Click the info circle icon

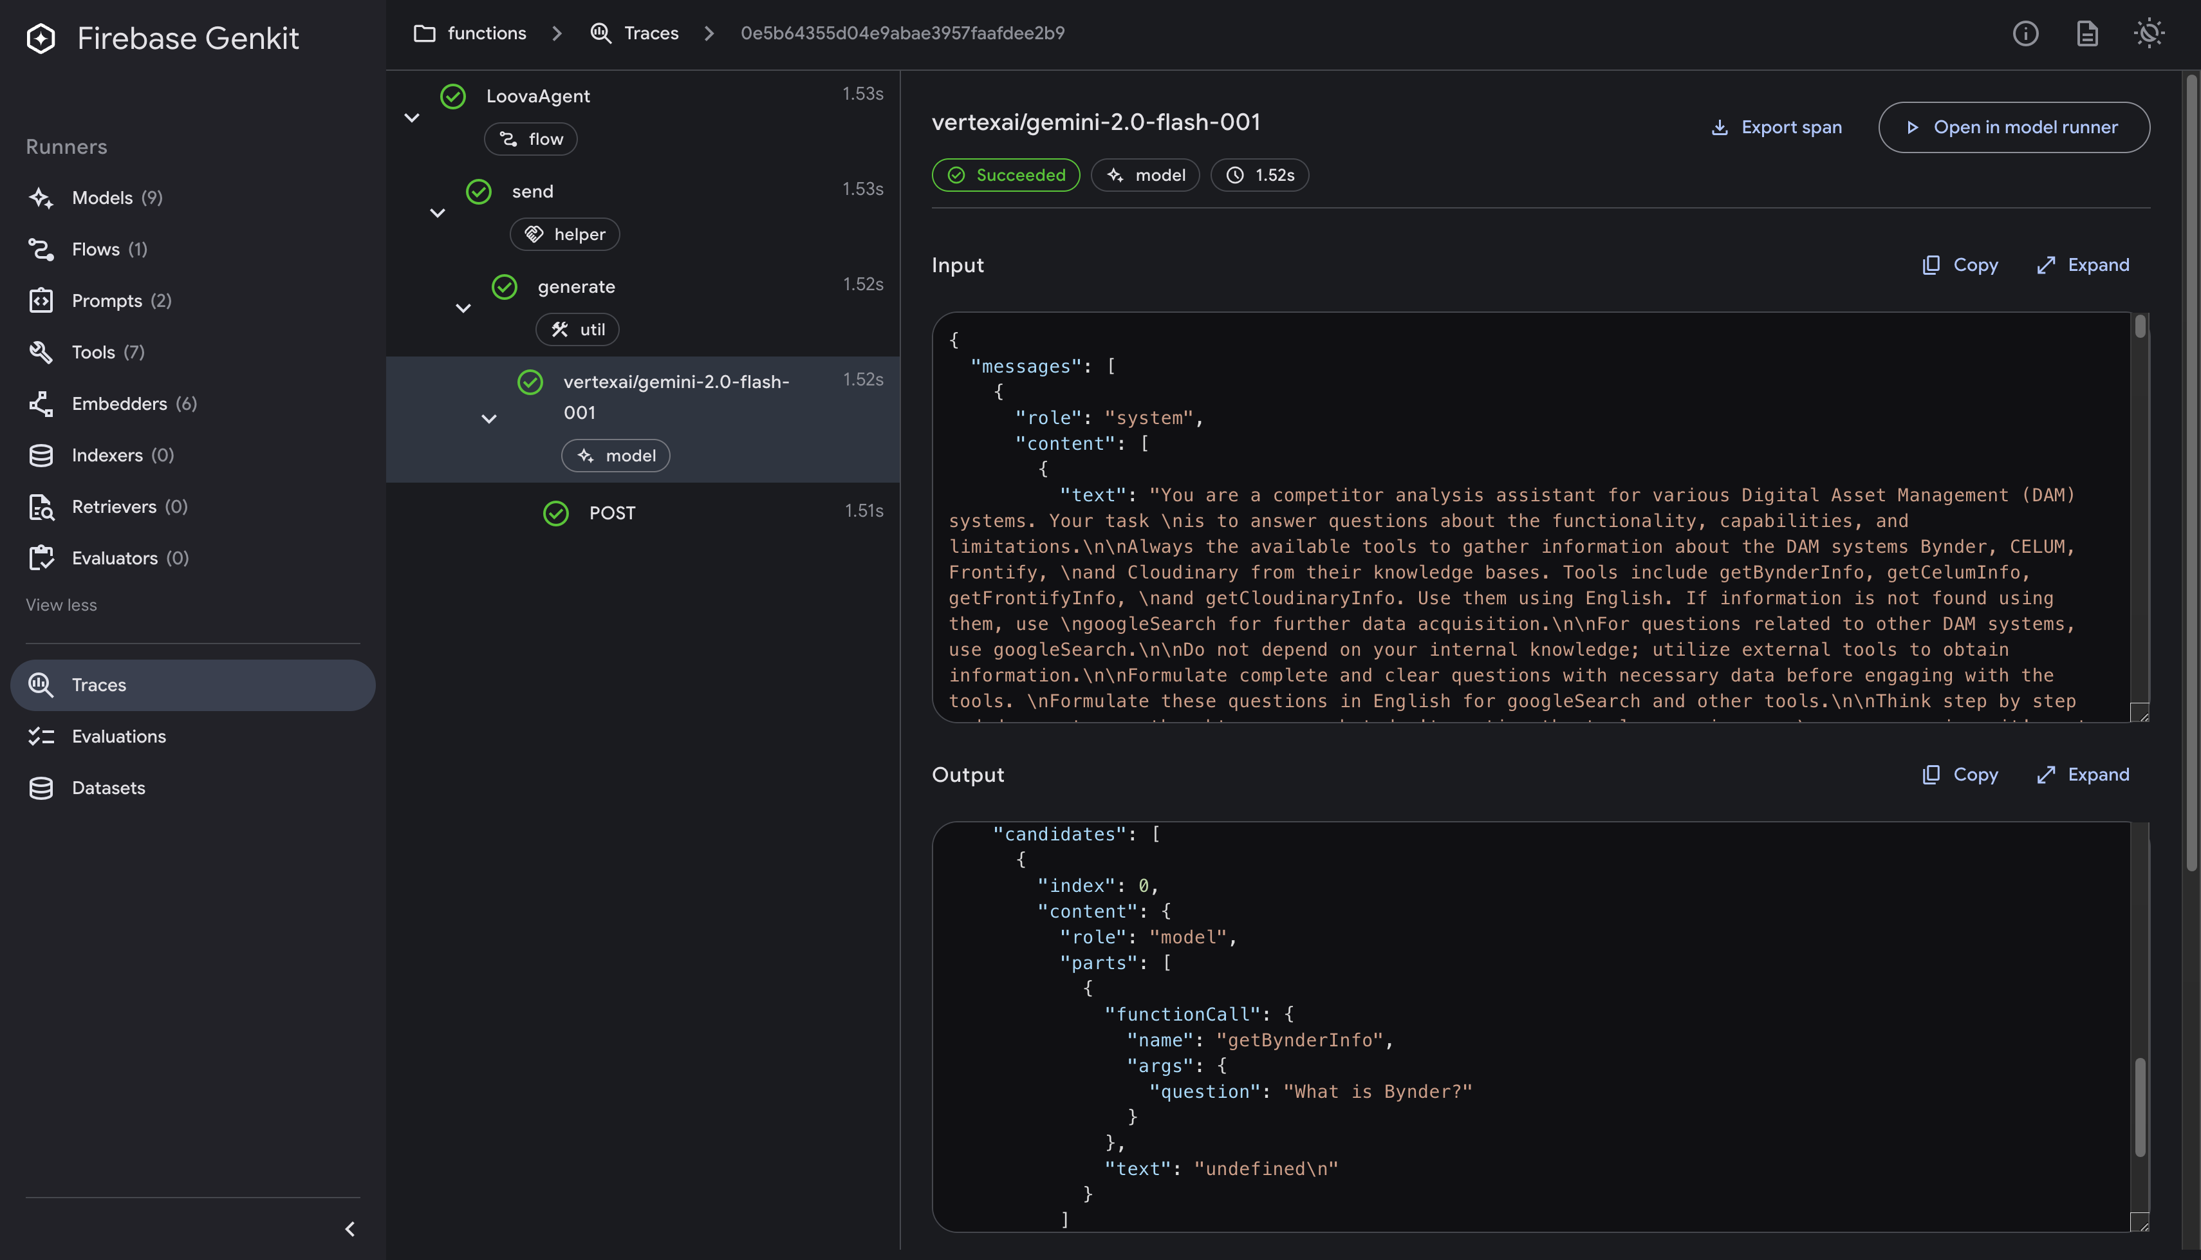pyautogui.click(x=2025, y=33)
